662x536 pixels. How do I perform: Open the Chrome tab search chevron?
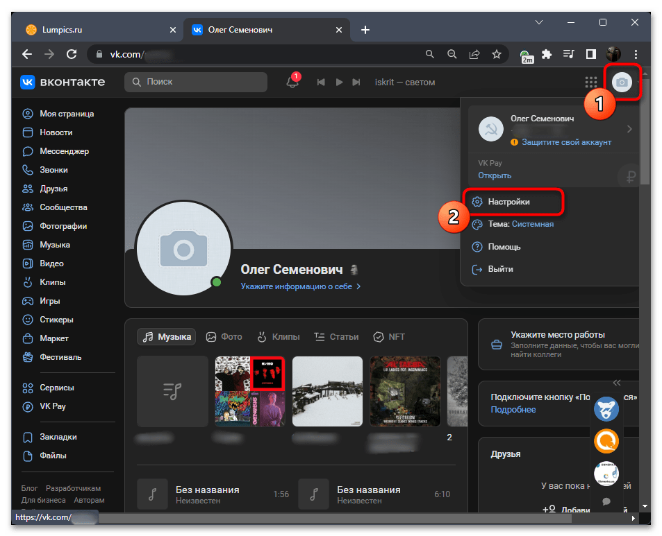(539, 22)
